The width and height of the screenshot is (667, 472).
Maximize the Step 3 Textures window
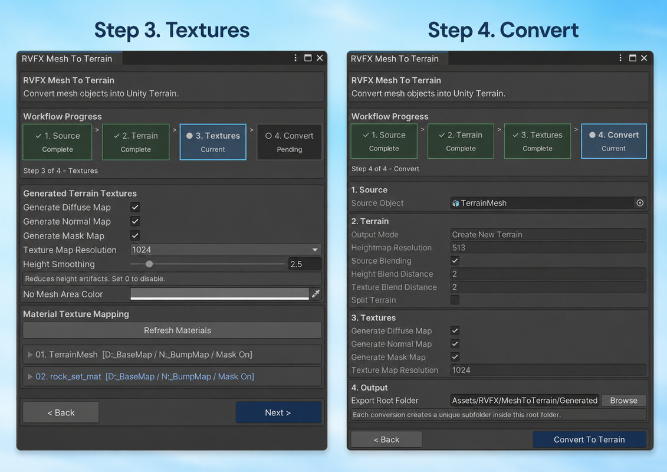click(x=308, y=58)
